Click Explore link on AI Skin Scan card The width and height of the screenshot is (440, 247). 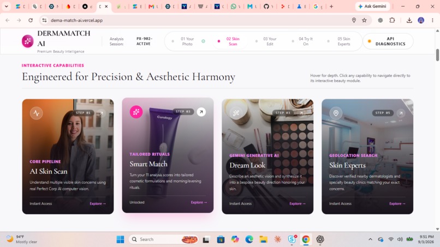click(x=98, y=203)
